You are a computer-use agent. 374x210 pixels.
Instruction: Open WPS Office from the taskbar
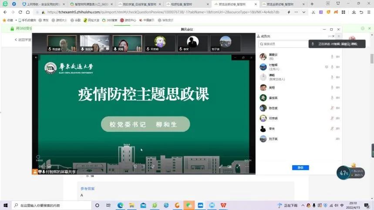[x=223, y=205]
